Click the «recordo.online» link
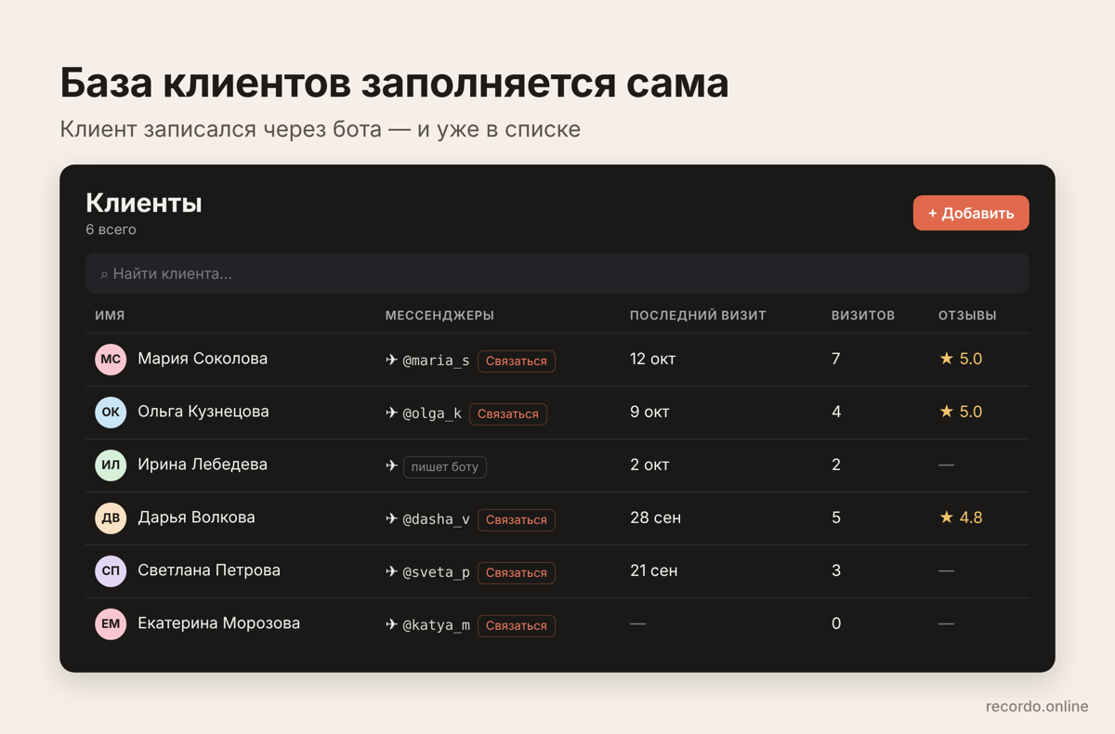 [x=1037, y=706]
